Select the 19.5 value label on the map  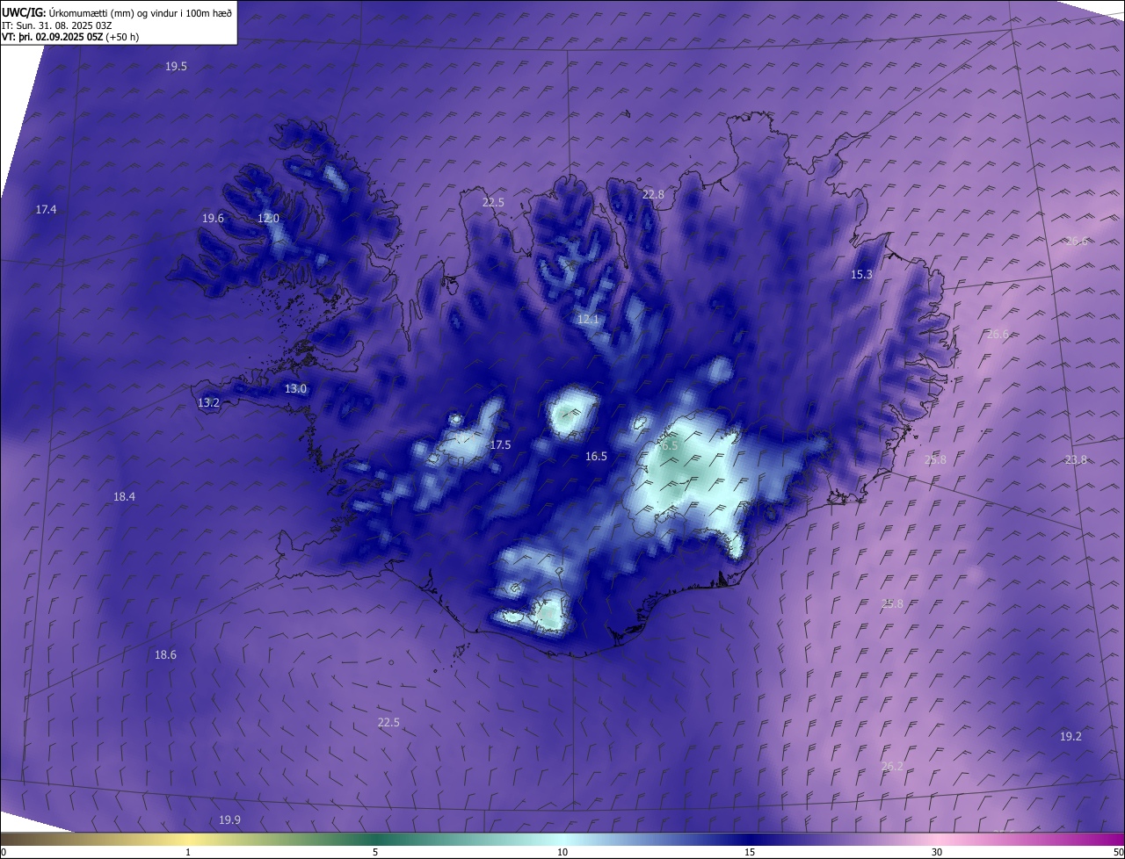[x=176, y=67]
